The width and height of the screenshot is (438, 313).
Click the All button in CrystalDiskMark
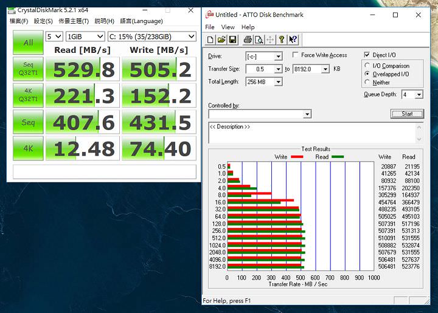click(x=28, y=43)
